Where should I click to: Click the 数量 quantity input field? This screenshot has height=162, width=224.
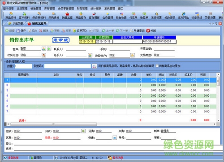pos(23,66)
